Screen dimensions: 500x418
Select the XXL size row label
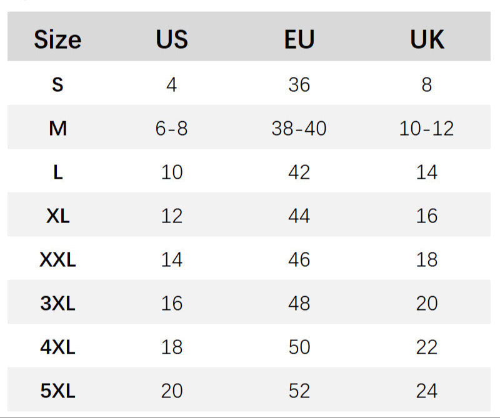[57, 260]
